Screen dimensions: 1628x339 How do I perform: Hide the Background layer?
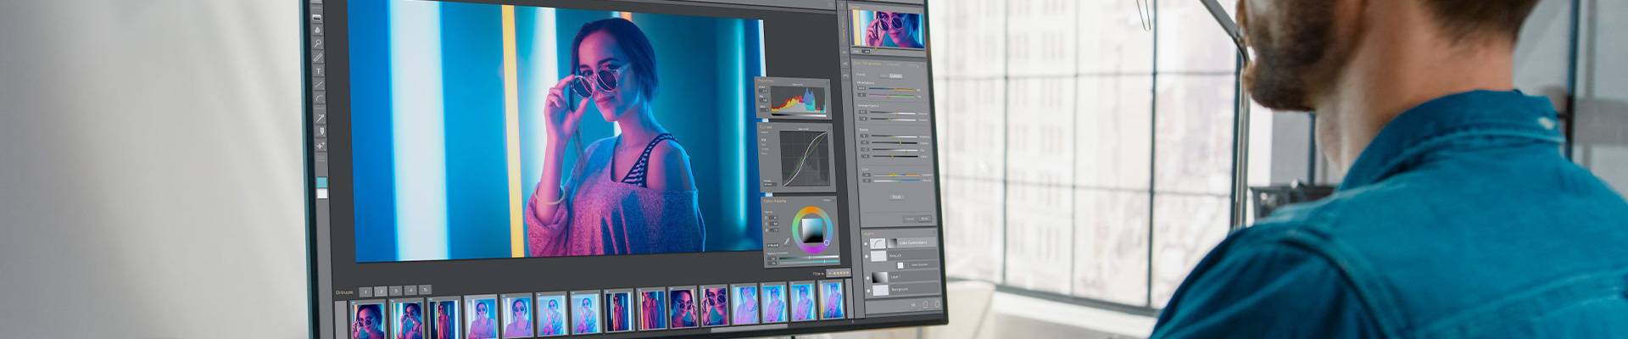click(867, 291)
